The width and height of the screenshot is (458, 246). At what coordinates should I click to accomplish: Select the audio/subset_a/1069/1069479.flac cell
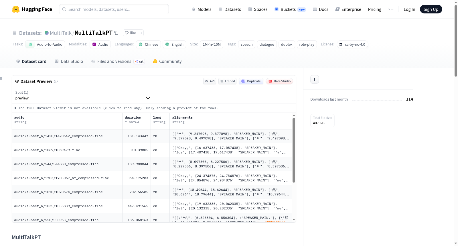(x=67, y=150)
